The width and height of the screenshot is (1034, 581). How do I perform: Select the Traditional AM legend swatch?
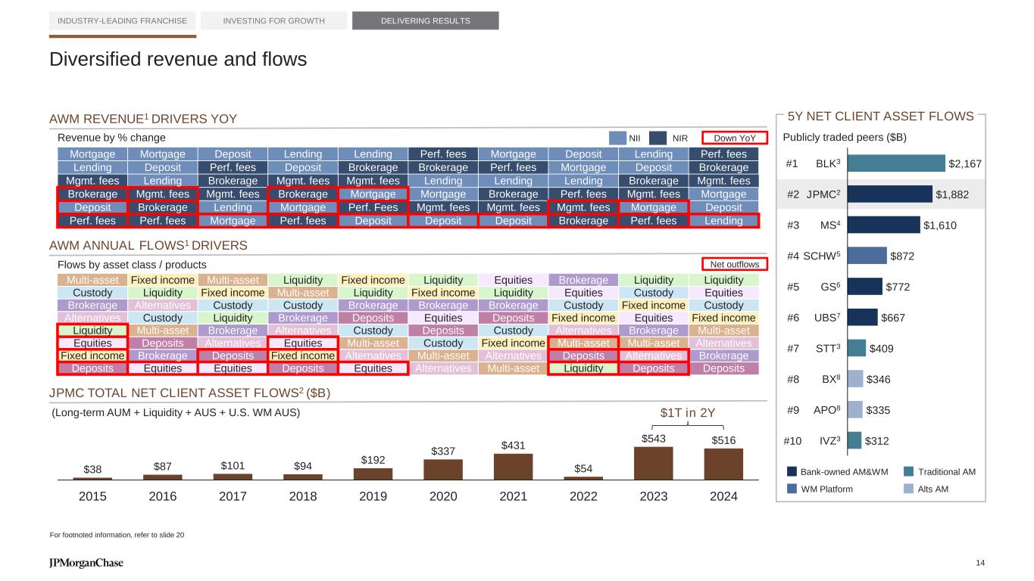click(909, 471)
